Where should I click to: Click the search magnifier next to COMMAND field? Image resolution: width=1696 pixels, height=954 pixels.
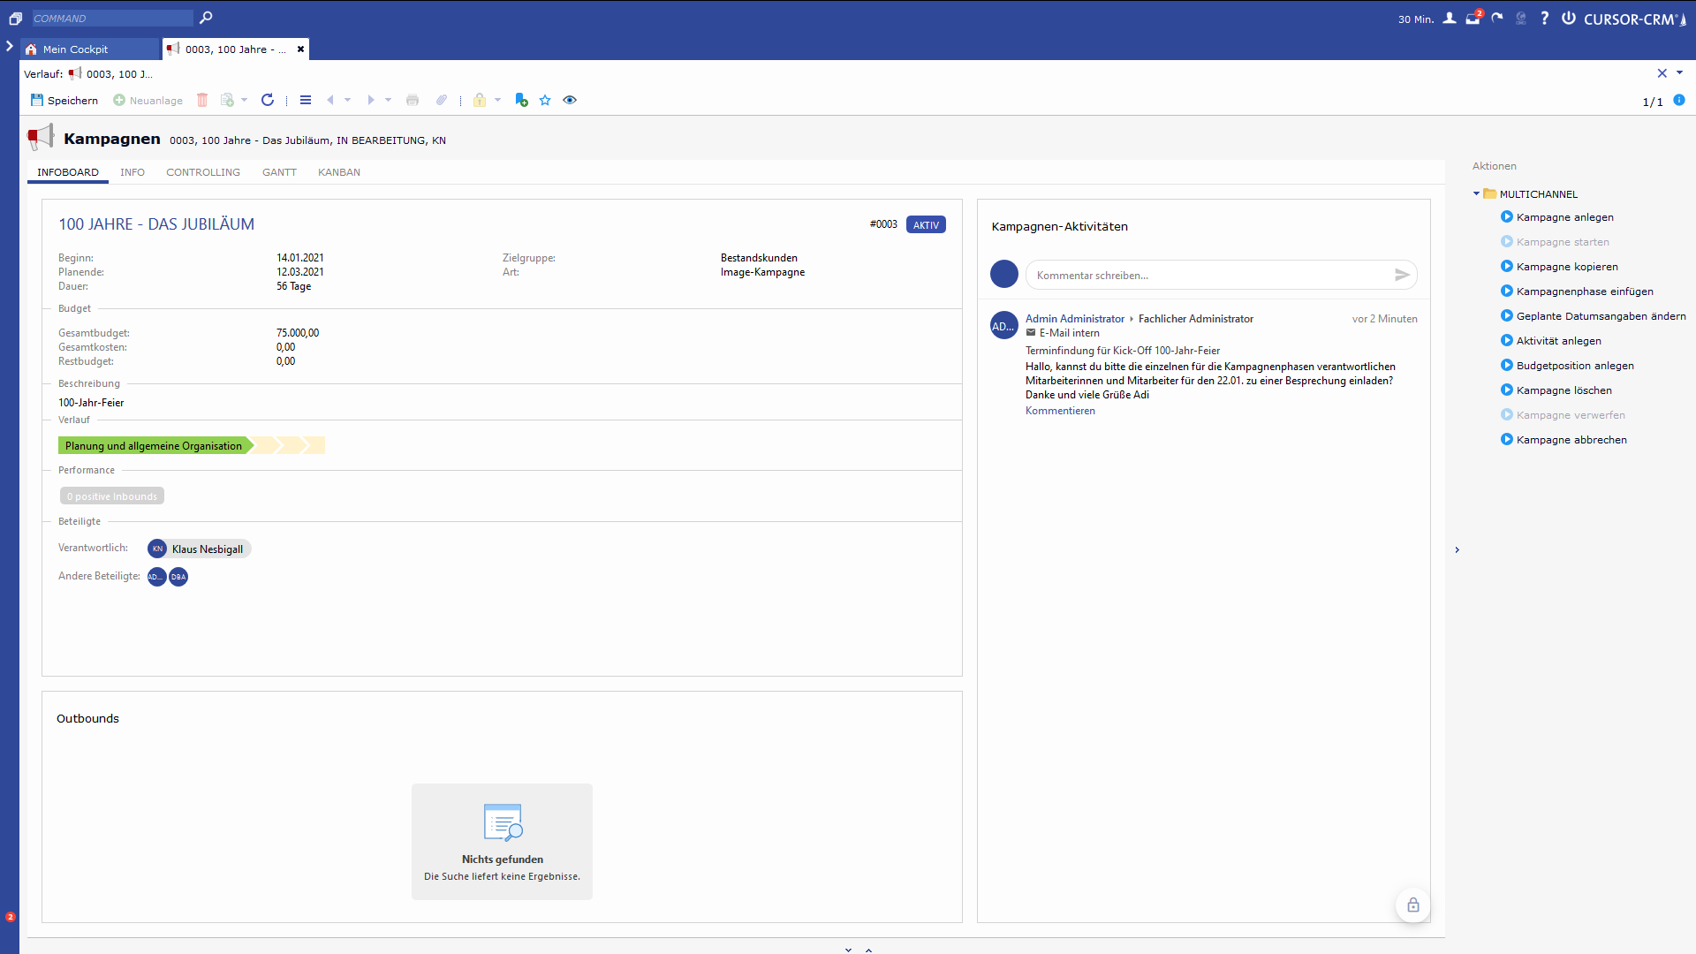206,18
